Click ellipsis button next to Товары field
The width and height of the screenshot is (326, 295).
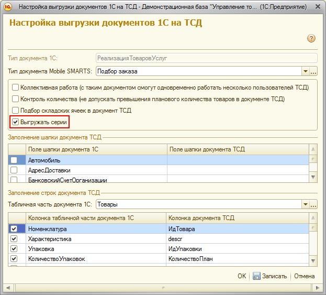(313, 204)
